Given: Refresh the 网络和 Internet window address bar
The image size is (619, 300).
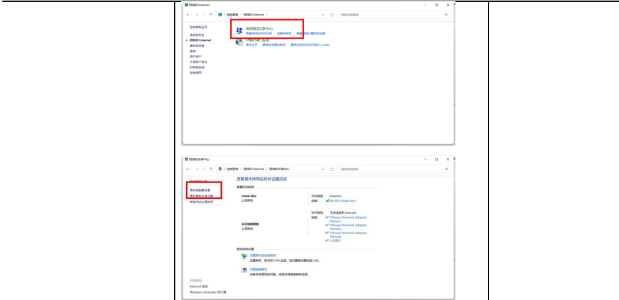Looking at the screenshot, I should 332,15.
